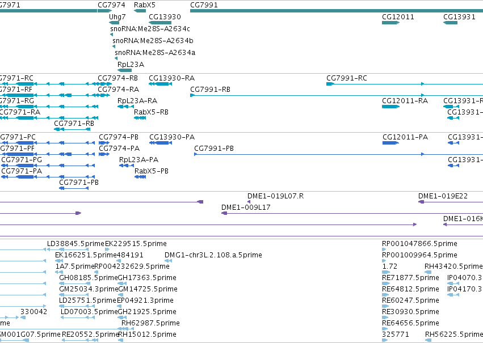Screen dimensions: 483x343
Task: Click the RpL23A gene label
Action: pyautogui.click(x=131, y=65)
